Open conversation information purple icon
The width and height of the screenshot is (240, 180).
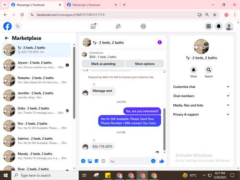pos(159,42)
